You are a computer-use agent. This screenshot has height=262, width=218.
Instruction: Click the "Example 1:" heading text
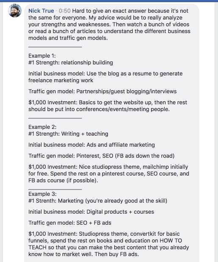[x=42, y=56]
